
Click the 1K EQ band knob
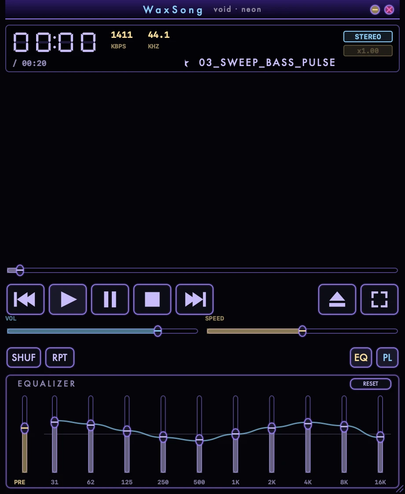pos(236,434)
